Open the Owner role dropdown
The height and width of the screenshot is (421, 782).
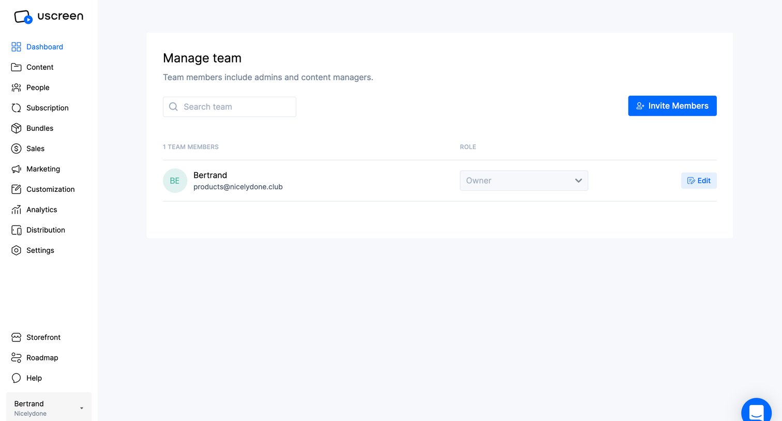pyautogui.click(x=524, y=181)
